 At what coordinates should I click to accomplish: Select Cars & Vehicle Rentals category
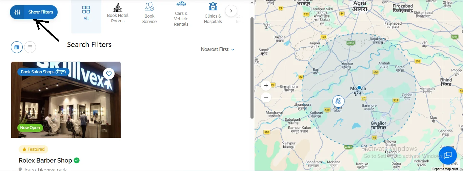pos(181,14)
